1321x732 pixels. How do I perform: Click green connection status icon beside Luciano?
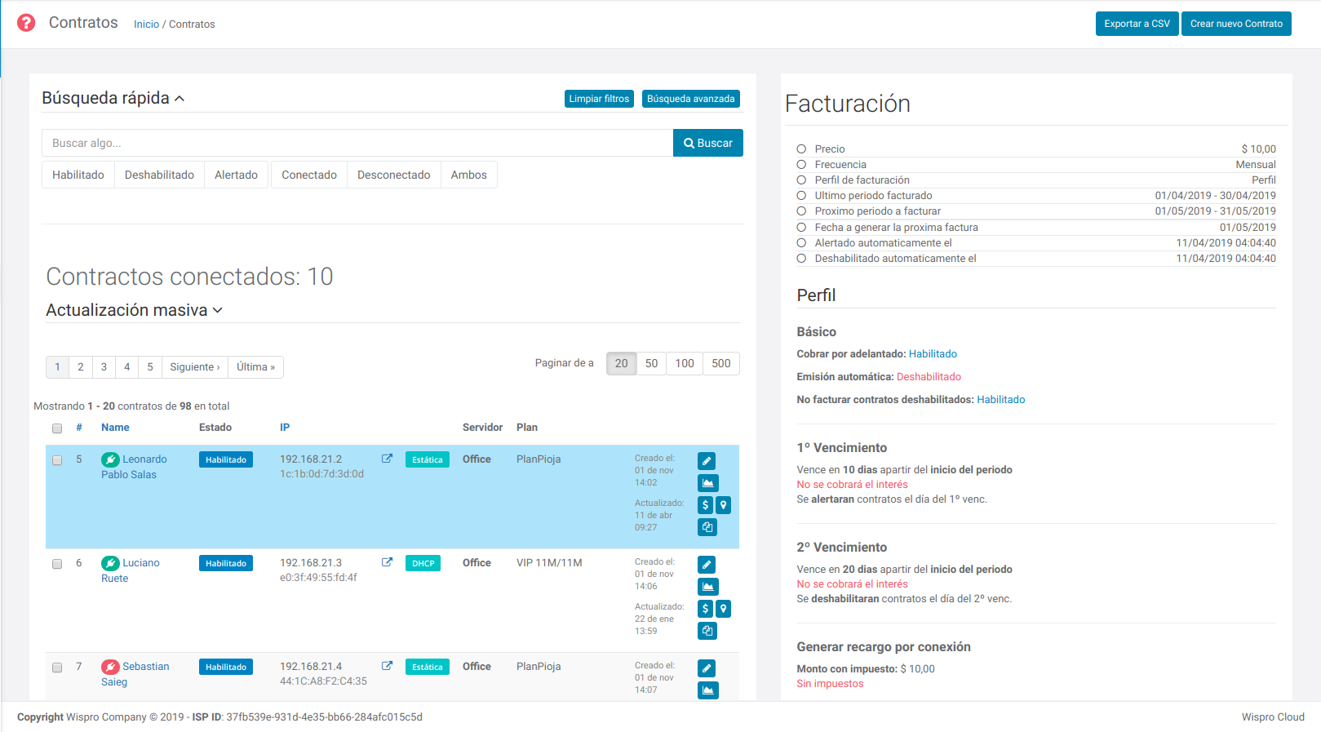(110, 563)
